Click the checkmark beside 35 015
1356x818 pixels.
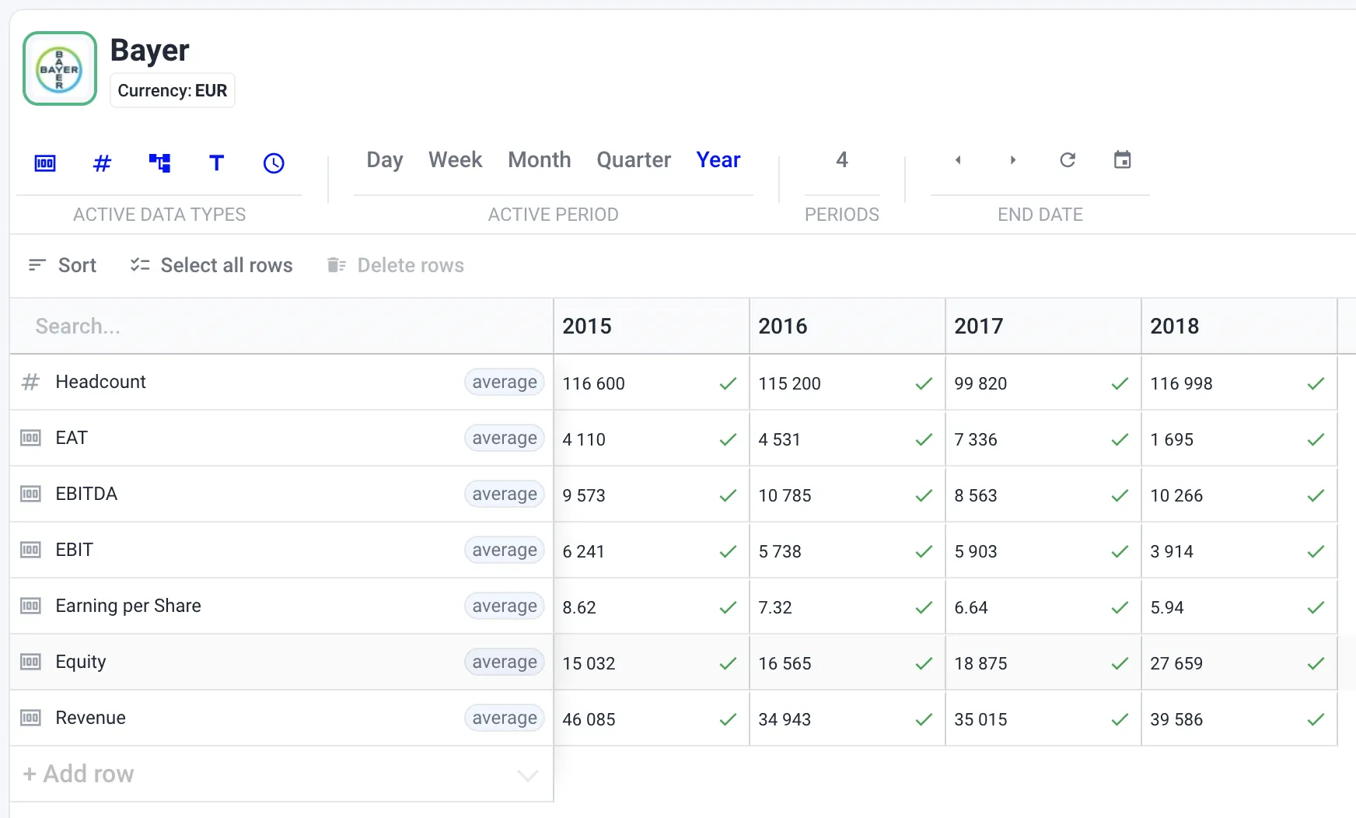1120,719
